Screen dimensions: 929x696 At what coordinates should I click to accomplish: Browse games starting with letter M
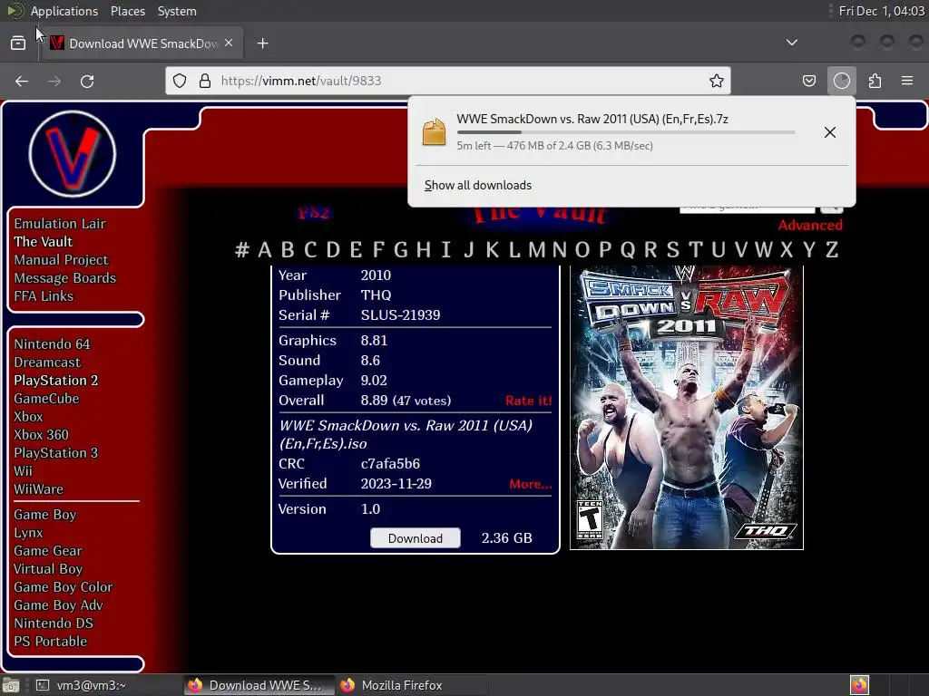(x=537, y=250)
